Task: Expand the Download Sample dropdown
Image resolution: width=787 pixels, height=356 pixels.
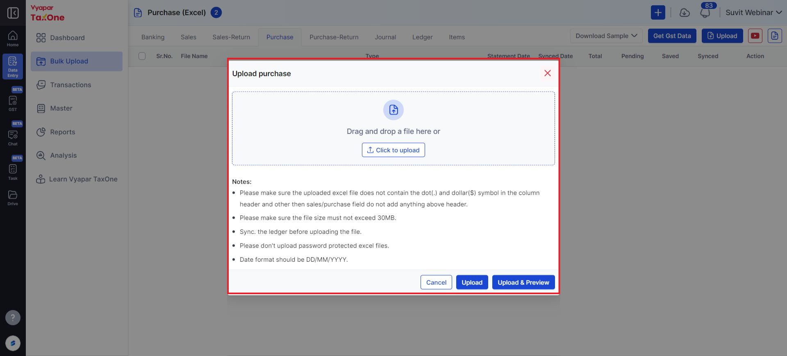Action: coord(606,36)
